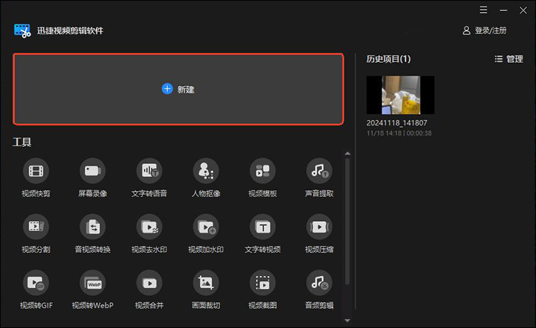Image resolution: width=536 pixels, height=328 pixels.
Task: Open the 视频分割 video split tool
Action: point(36,234)
